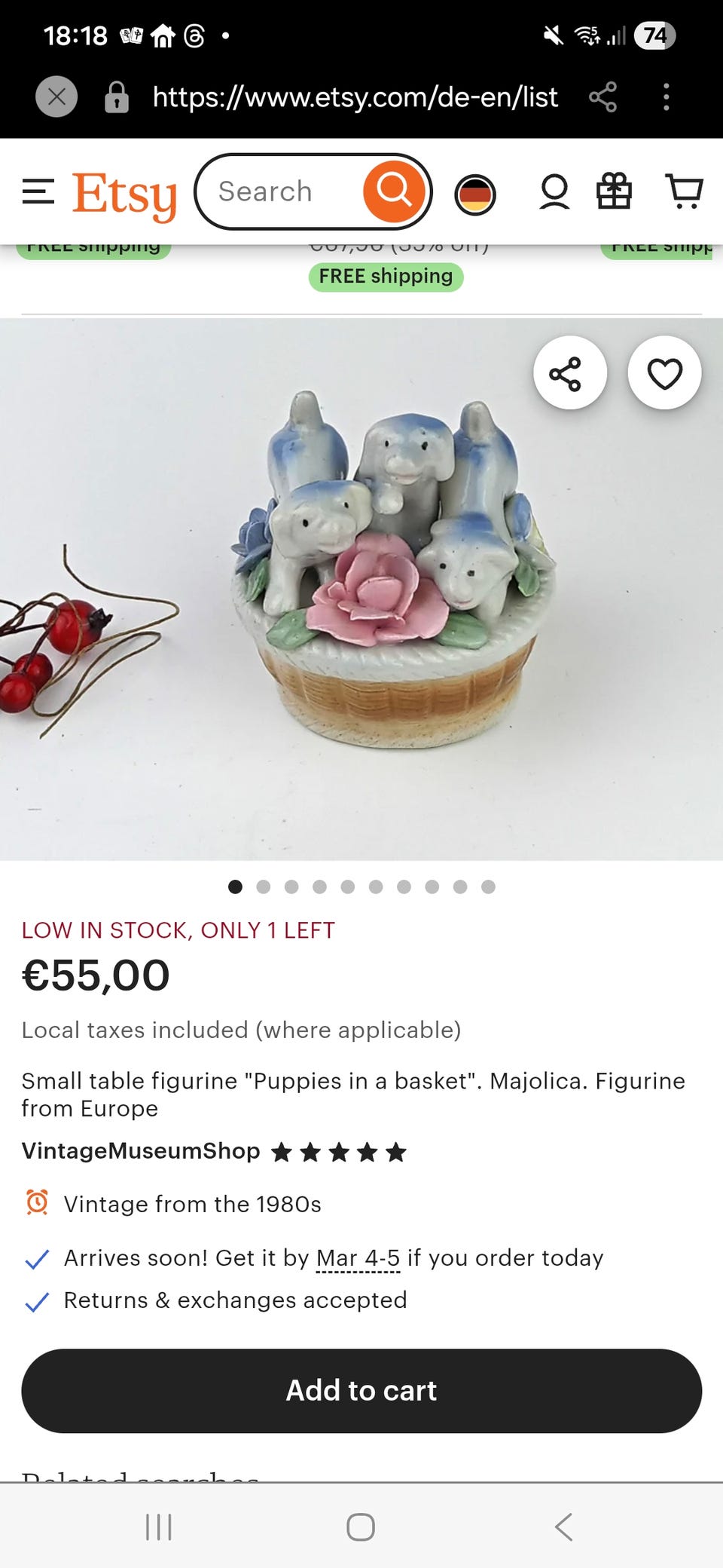Open the puppies in basket photo
The width and height of the screenshot is (723, 1568).
[361, 590]
